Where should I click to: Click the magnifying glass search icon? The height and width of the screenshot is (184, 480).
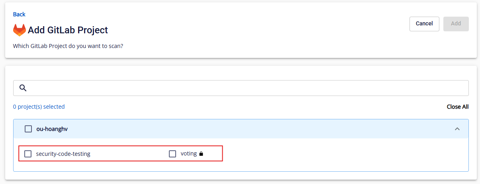click(23, 88)
